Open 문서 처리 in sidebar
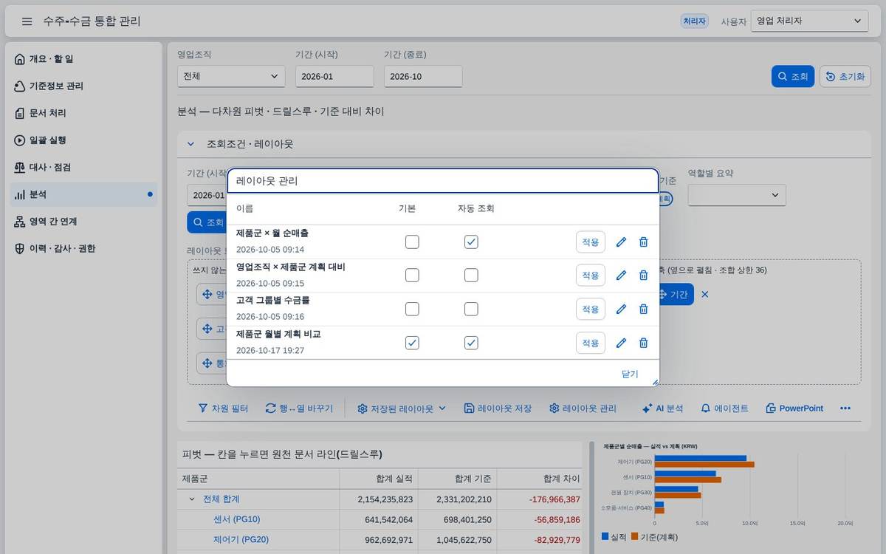This screenshot has width=886, height=554. [83, 113]
